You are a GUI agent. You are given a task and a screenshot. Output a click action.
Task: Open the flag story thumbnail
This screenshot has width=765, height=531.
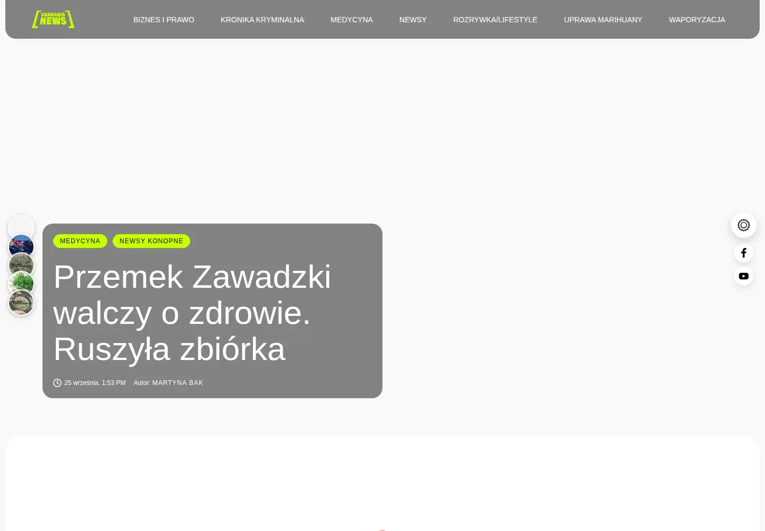[21, 247]
